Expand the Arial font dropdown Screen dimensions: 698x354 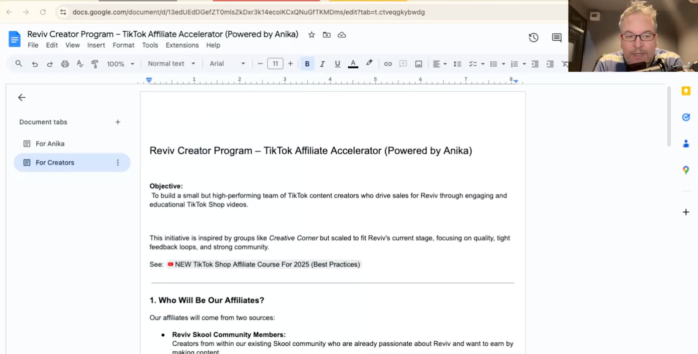[x=227, y=64]
